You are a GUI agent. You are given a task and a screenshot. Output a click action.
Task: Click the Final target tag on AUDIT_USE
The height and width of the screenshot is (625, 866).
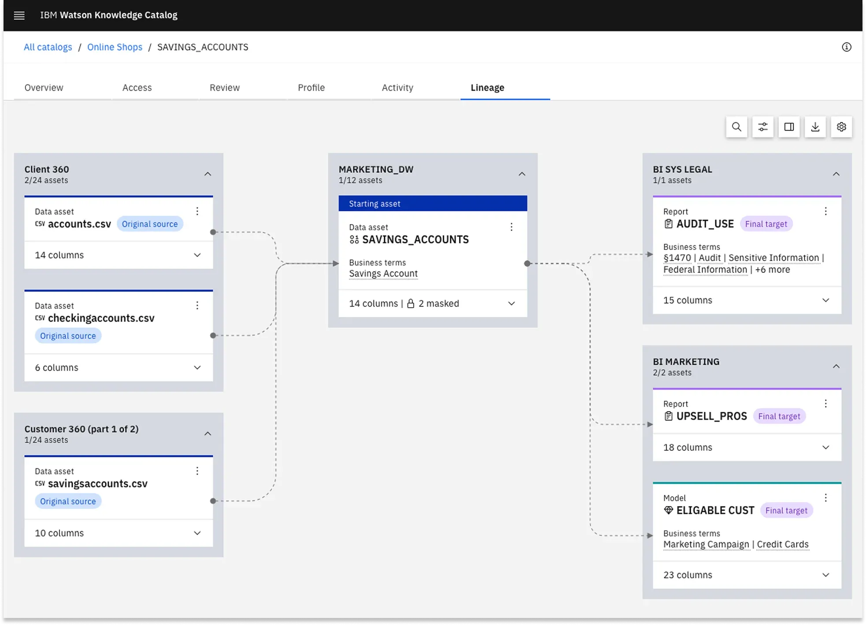(x=766, y=224)
